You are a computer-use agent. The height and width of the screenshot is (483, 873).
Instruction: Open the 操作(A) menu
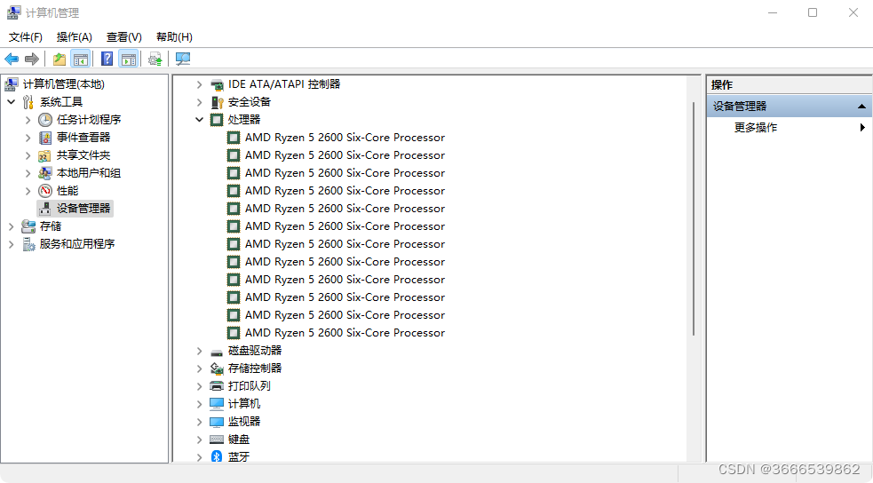point(74,37)
